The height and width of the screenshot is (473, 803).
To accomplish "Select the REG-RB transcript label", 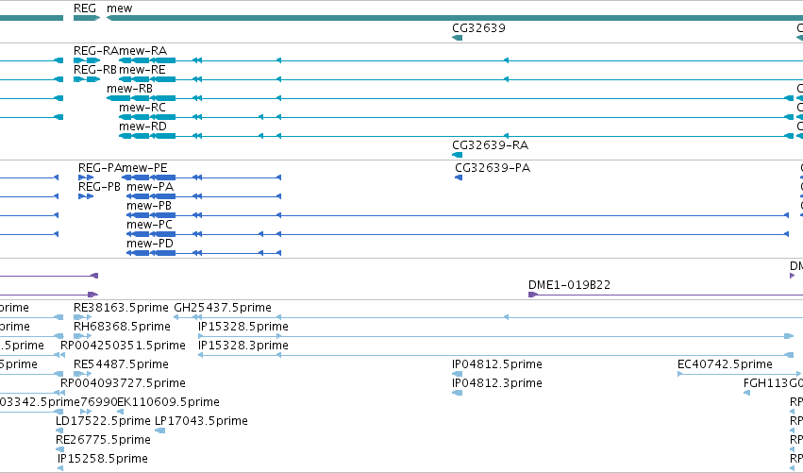I will (x=95, y=69).
